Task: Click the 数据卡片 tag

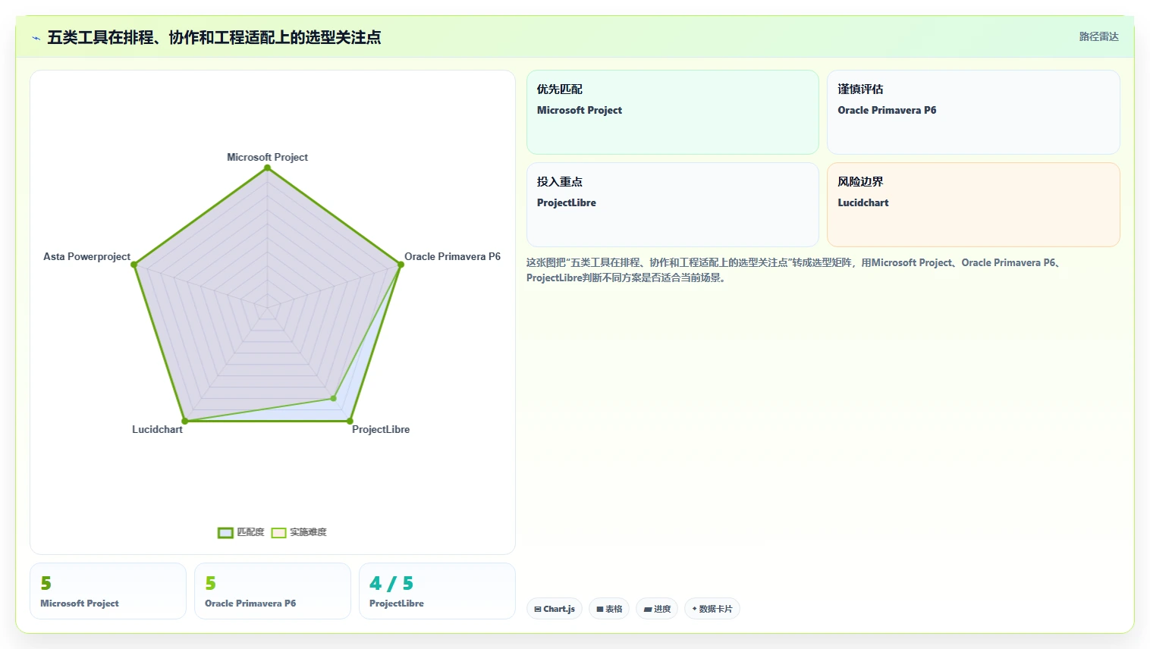Action: click(x=712, y=609)
